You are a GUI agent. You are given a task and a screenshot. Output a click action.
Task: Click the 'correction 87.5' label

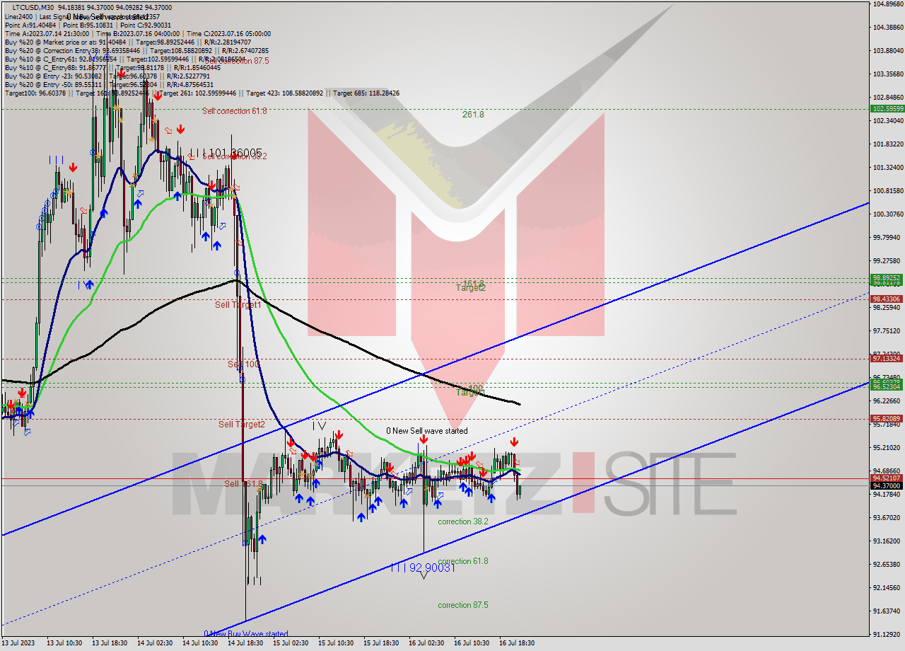pos(463,605)
